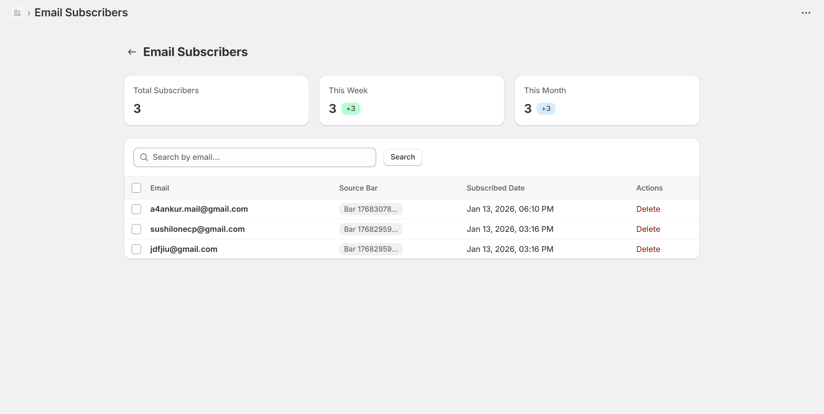Check the select-all checkbox in the table header

(136, 187)
